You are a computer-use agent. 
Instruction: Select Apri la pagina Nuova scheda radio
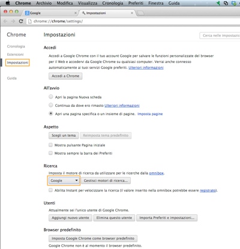point(51,97)
